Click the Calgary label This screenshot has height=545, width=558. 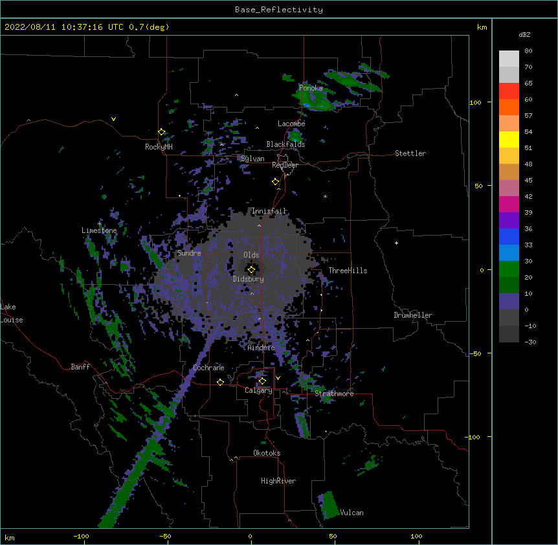tap(258, 390)
